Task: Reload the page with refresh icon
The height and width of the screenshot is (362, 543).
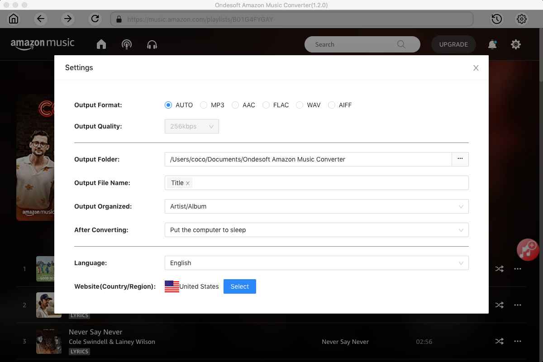Action: [x=95, y=19]
